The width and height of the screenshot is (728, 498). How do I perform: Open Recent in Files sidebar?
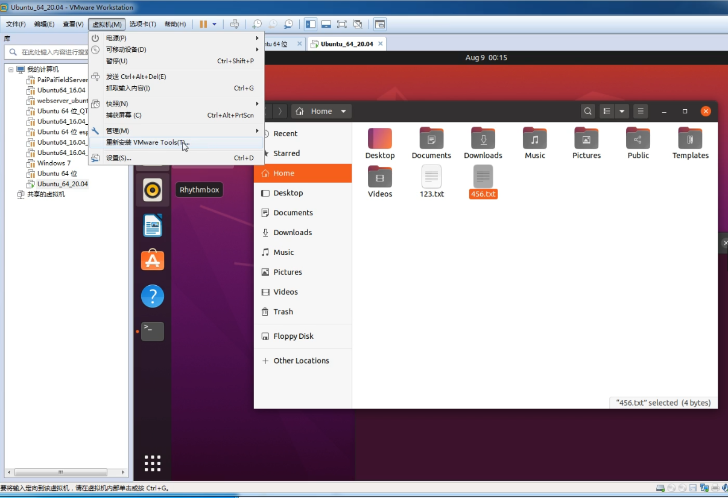click(x=303, y=134)
